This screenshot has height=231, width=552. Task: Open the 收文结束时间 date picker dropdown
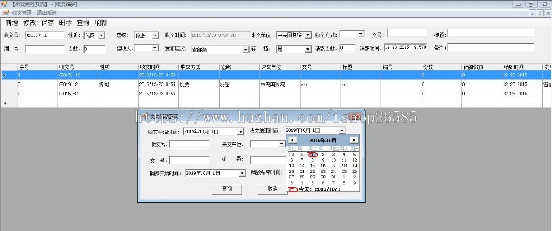pos(342,131)
